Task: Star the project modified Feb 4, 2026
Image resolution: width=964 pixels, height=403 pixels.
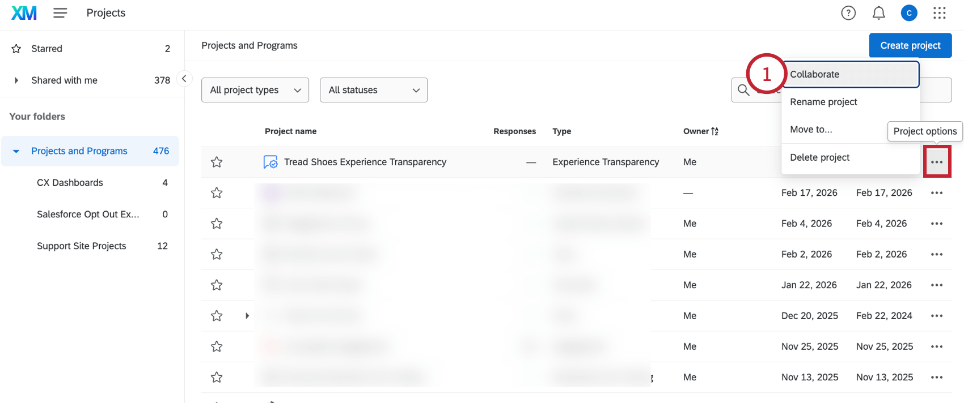Action: click(x=217, y=224)
